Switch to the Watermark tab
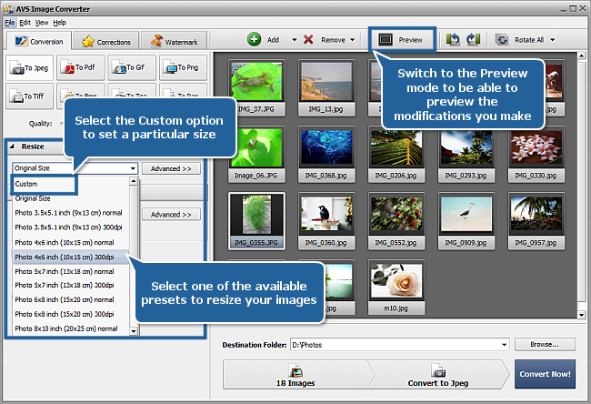Image resolution: width=591 pixels, height=404 pixels. coord(175,42)
